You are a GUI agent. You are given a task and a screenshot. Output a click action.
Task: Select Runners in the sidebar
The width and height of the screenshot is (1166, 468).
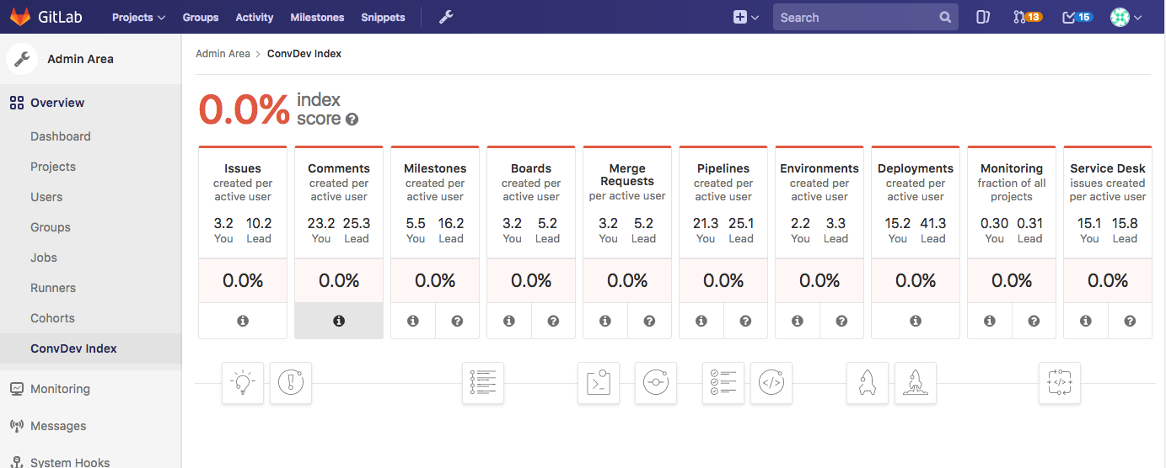coord(53,288)
